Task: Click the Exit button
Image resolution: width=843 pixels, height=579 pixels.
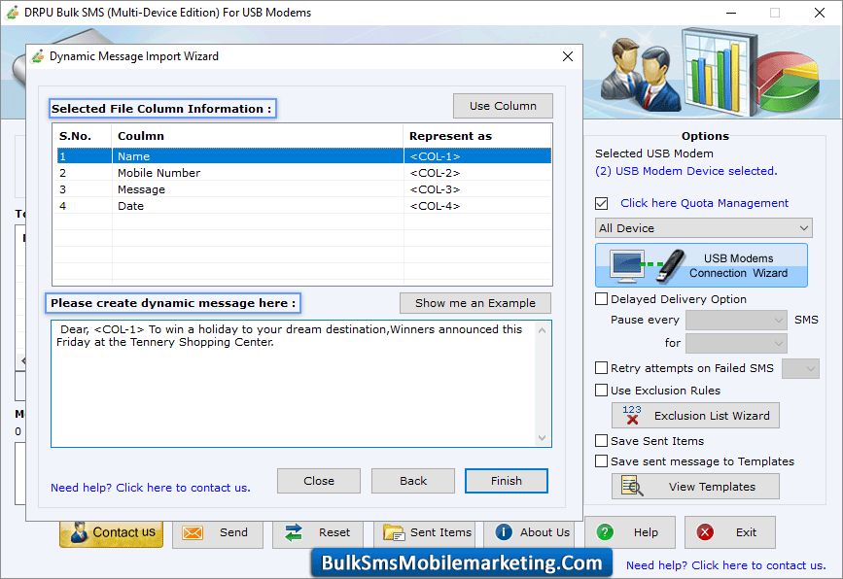Action: (x=729, y=532)
